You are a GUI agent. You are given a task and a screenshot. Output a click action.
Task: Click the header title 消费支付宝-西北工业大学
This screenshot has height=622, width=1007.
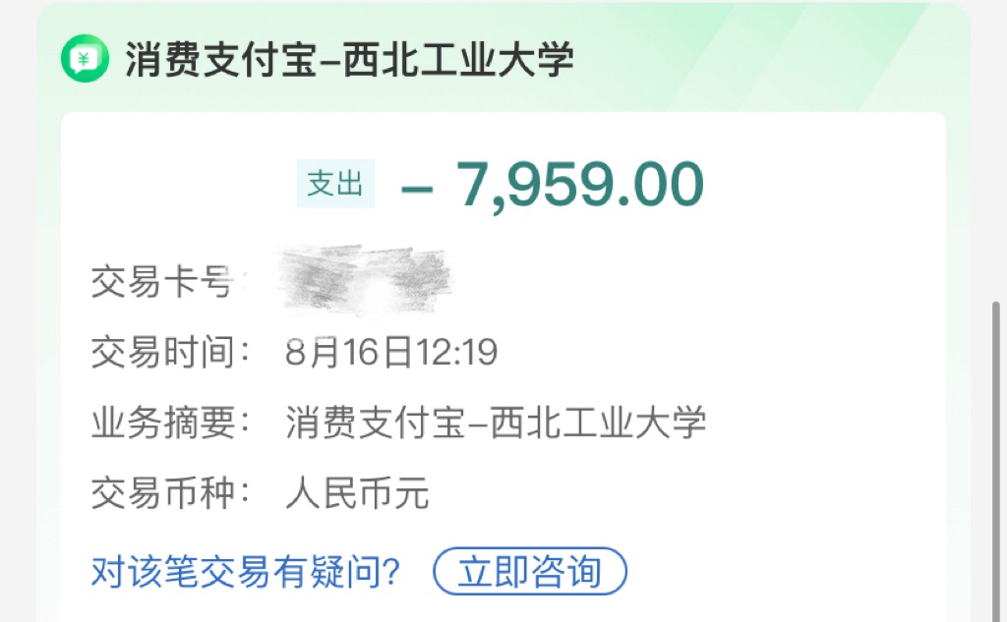point(349,59)
